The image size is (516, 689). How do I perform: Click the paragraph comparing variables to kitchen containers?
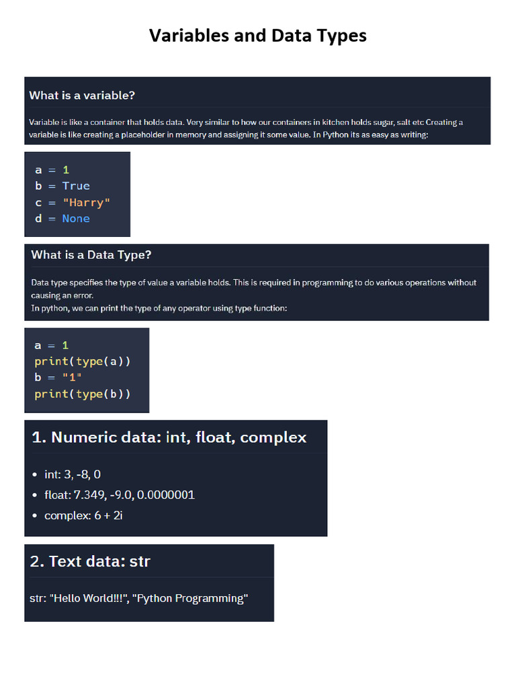click(x=246, y=129)
